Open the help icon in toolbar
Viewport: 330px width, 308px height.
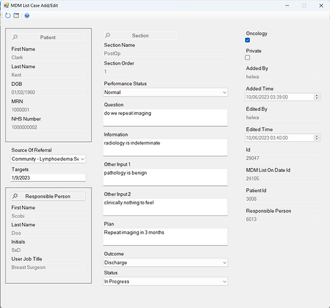click(x=27, y=16)
